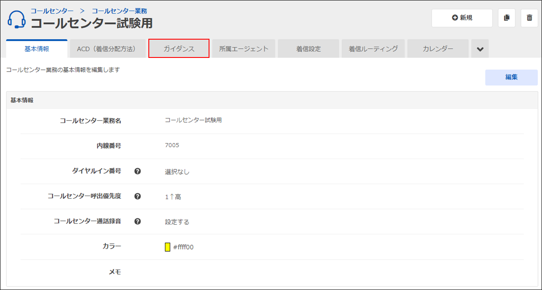
Task: Click the 編集 button
Action: 511,78
